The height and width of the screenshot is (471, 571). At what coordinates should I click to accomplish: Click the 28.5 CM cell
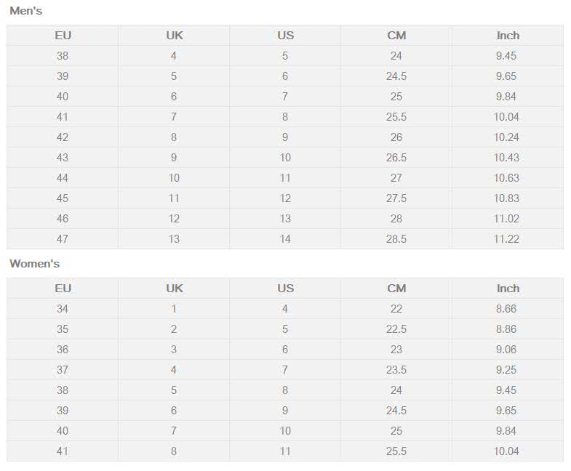396,239
